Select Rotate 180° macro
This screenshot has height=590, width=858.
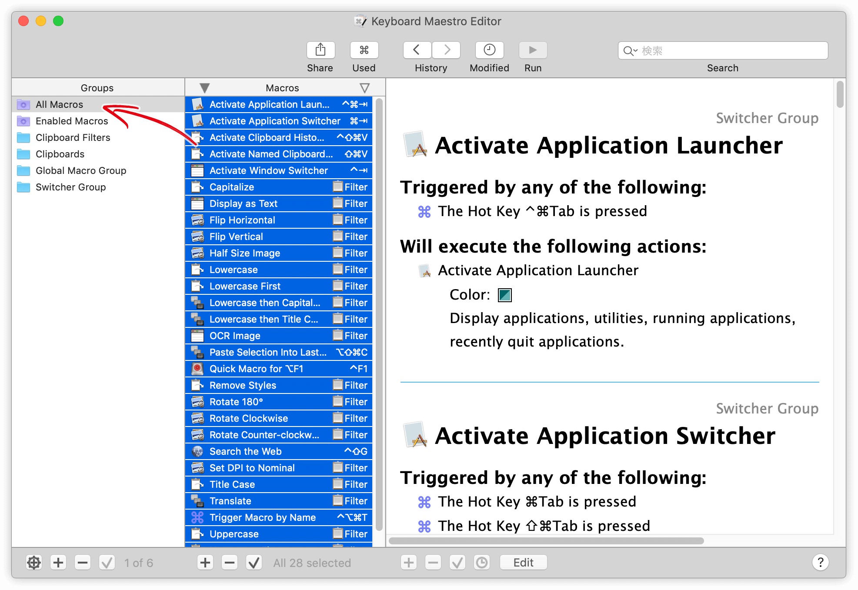279,402
